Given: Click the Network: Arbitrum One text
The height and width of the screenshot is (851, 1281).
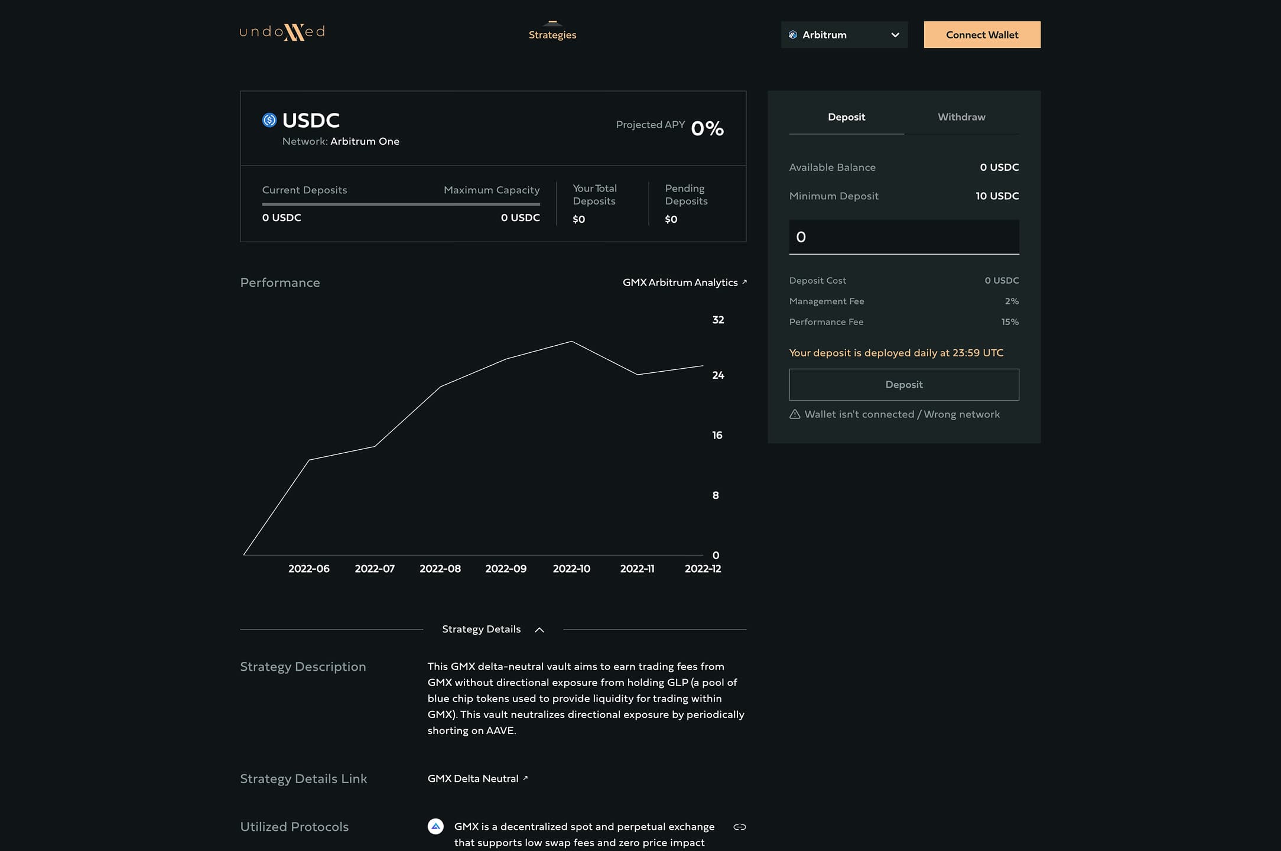Looking at the screenshot, I should [x=341, y=141].
